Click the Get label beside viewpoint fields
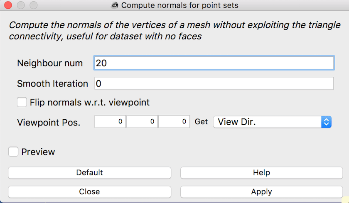 point(201,121)
